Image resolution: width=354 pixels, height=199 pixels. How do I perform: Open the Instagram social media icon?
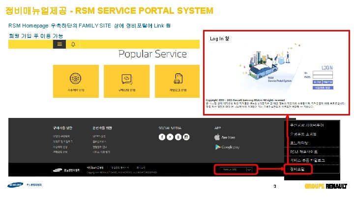coord(186,137)
